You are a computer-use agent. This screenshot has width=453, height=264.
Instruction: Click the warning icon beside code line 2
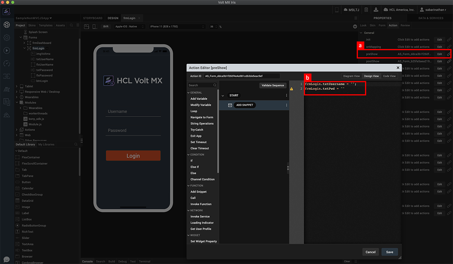tap(291, 89)
